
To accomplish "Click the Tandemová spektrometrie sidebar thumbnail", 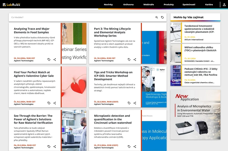I will click(x=176, y=33).
